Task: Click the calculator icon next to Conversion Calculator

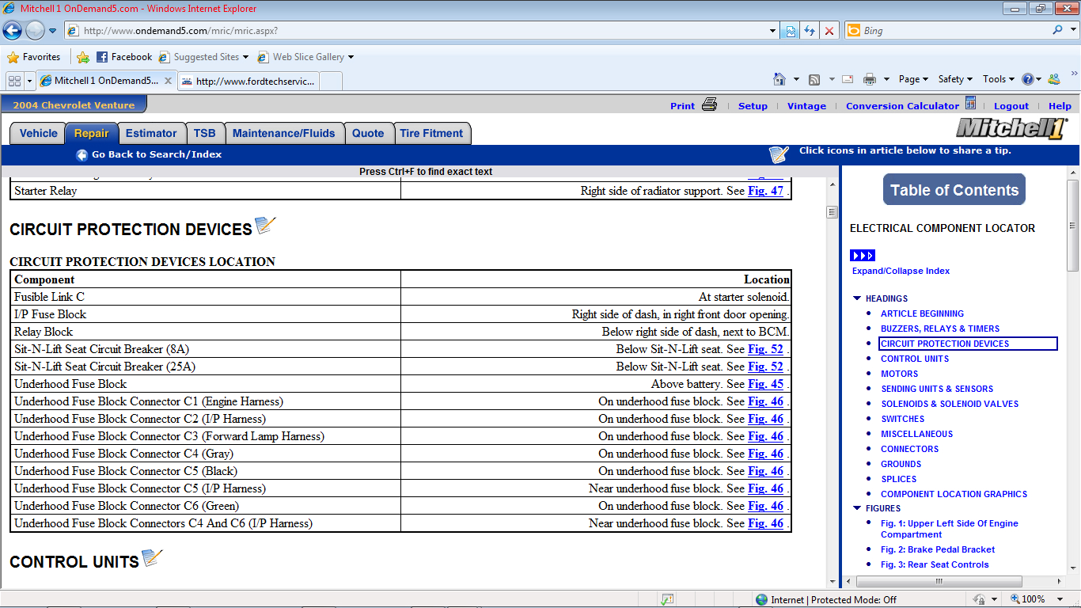Action: coord(970,104)
